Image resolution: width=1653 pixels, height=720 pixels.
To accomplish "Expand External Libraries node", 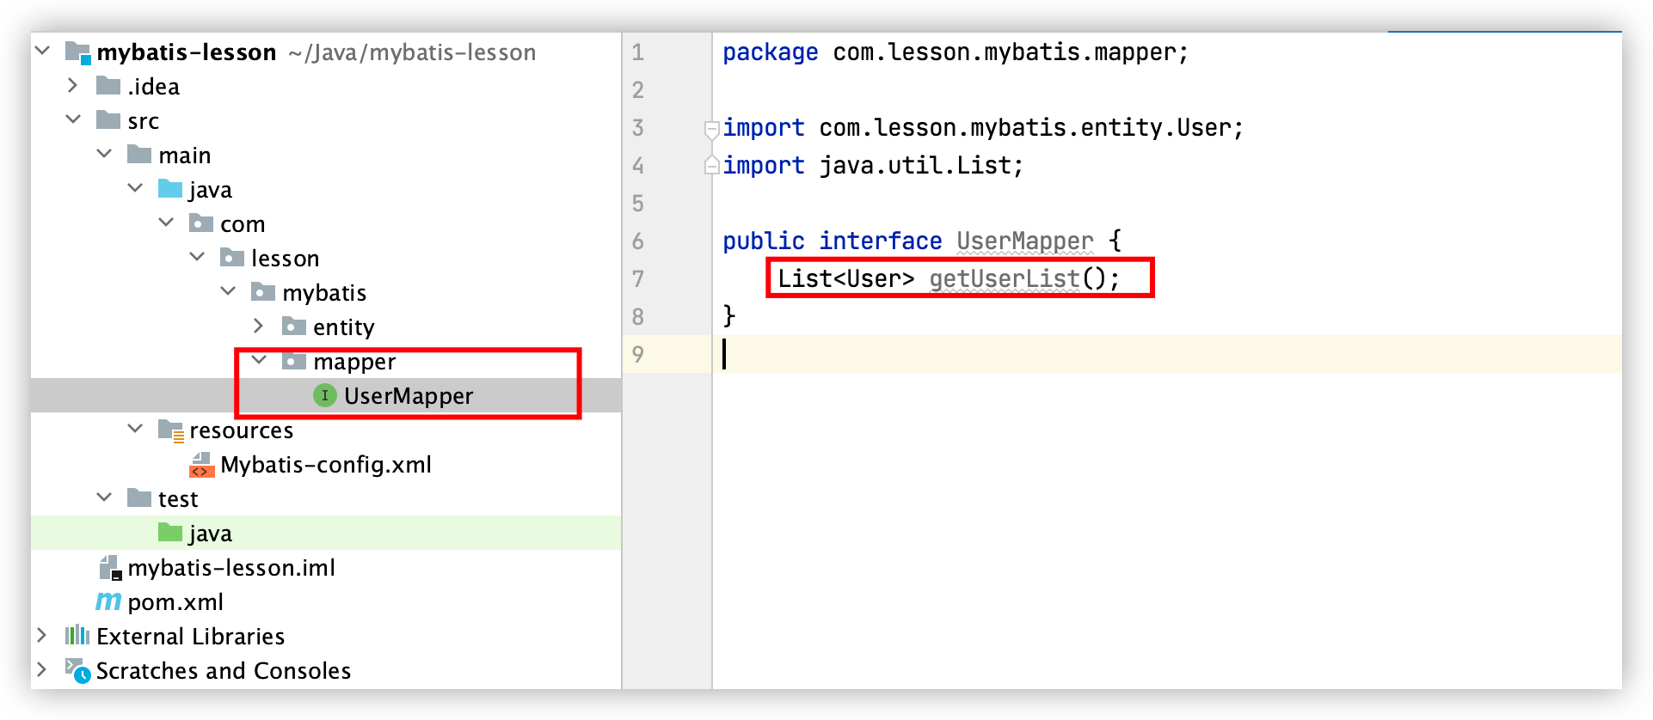I will click(42, 636).
